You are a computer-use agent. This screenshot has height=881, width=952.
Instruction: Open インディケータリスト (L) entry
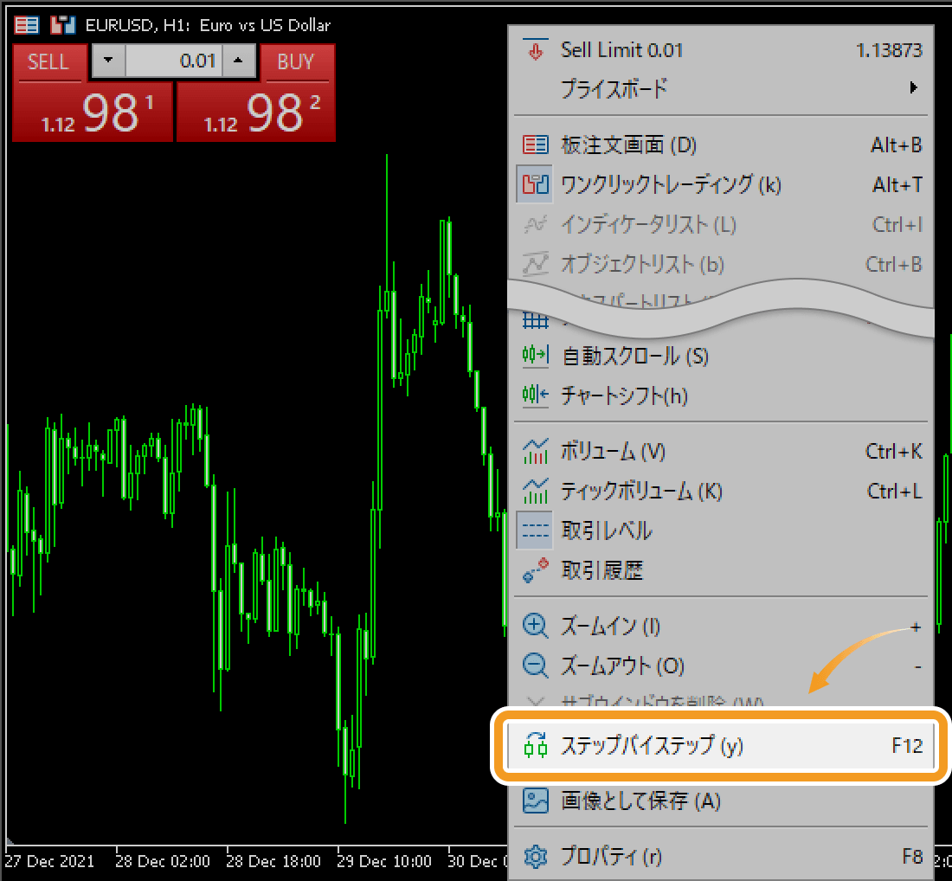pos(721,225)
